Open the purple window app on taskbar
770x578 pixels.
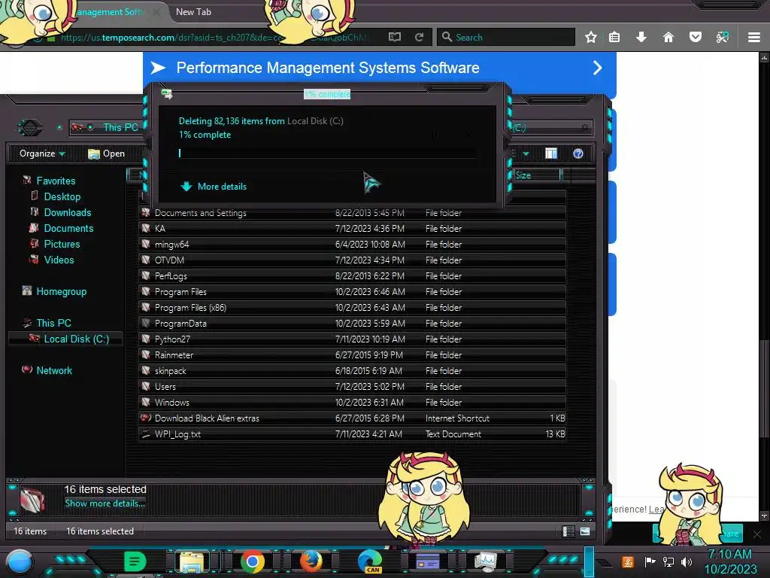(x=428, y=561)
